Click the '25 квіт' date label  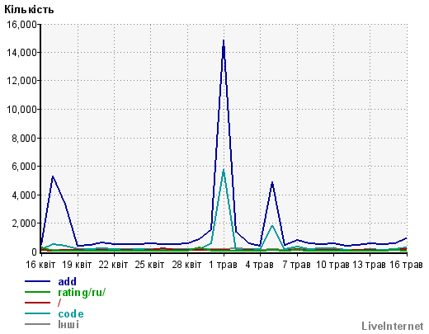[149, 265]
